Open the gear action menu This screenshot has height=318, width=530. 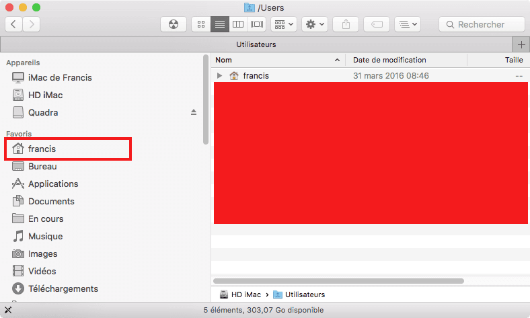click(315, 24)
